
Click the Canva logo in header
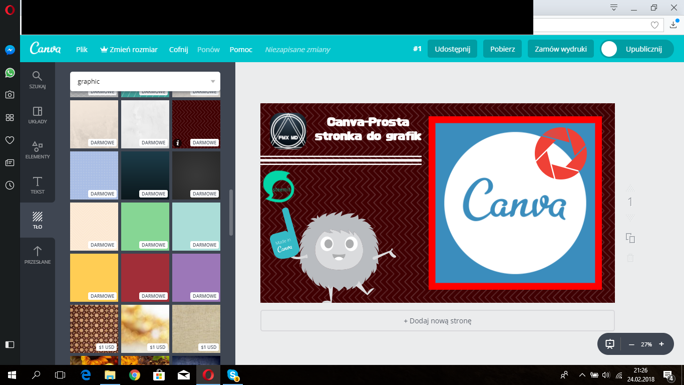click(46, 49)
